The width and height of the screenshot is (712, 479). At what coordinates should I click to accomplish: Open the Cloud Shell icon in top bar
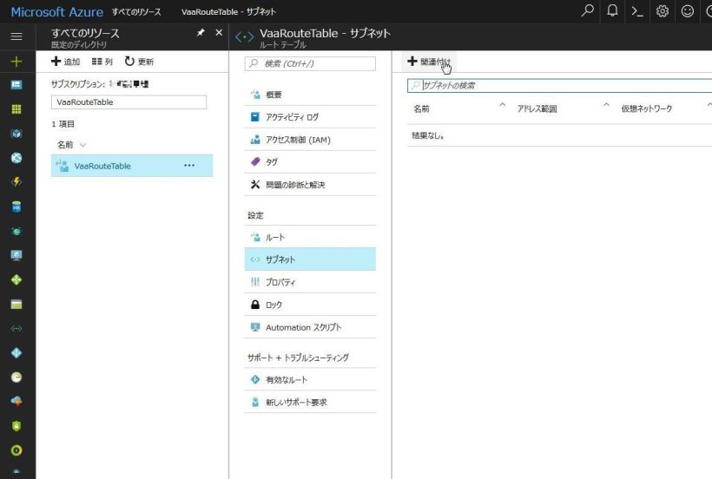coord(636,11)
